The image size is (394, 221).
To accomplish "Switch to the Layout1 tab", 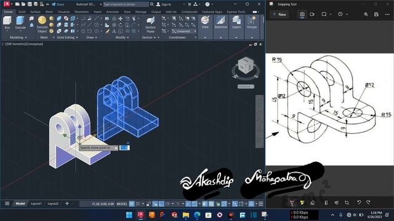I will [36, 204].
